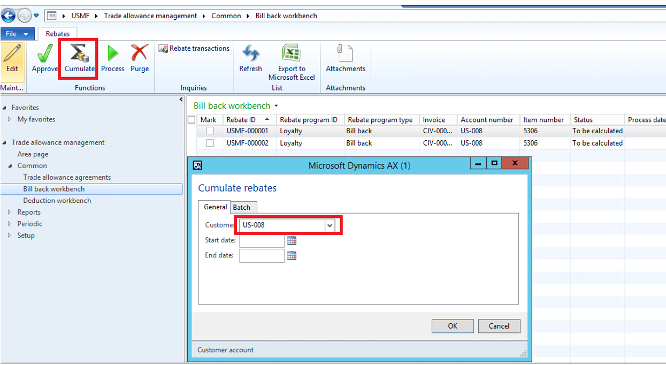Image resolution: width=666 pixels, height=365 pixels.
Task: Open the Customer dropdown arrow
Action: point(330,225)
